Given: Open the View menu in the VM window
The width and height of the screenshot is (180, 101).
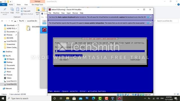Looking at the screenshot, I should point(63,13).
